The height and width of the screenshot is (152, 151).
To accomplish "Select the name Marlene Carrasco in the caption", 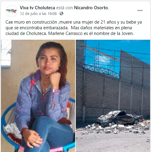I will tap(65, 33).
